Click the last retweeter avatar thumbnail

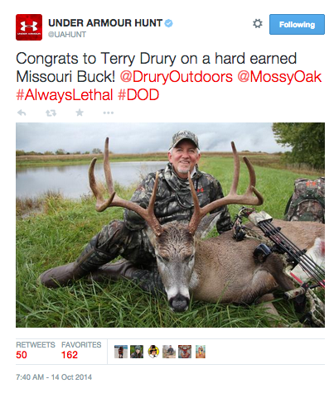[x=201, y=352]
